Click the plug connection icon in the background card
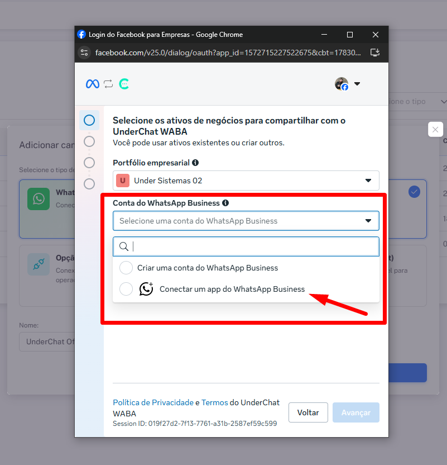 pyautogui.click(x=39, y=264)
